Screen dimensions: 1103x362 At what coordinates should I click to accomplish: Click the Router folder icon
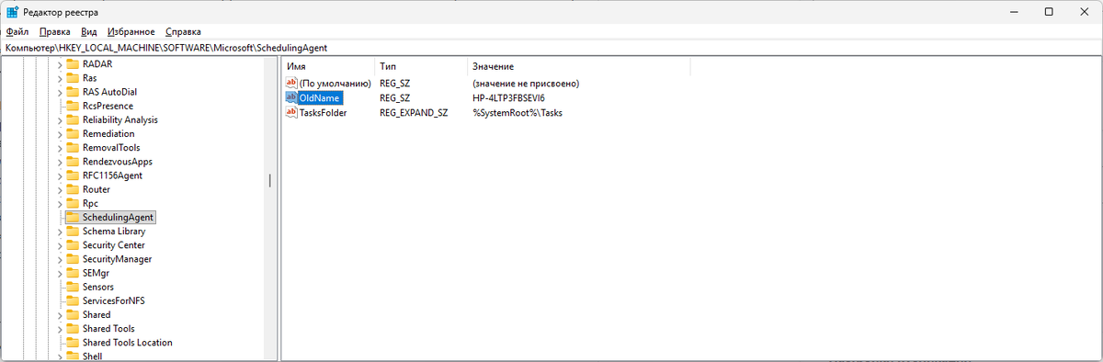click(73, 189)
